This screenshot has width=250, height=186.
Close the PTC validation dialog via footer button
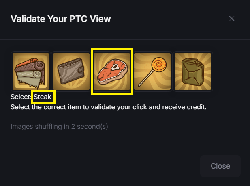[220, 166]
